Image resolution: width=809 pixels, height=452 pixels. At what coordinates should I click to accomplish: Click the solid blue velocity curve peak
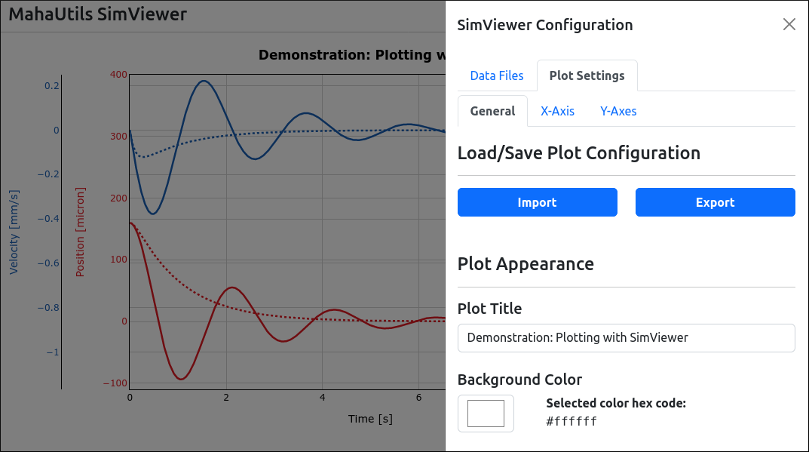[204, 81]
